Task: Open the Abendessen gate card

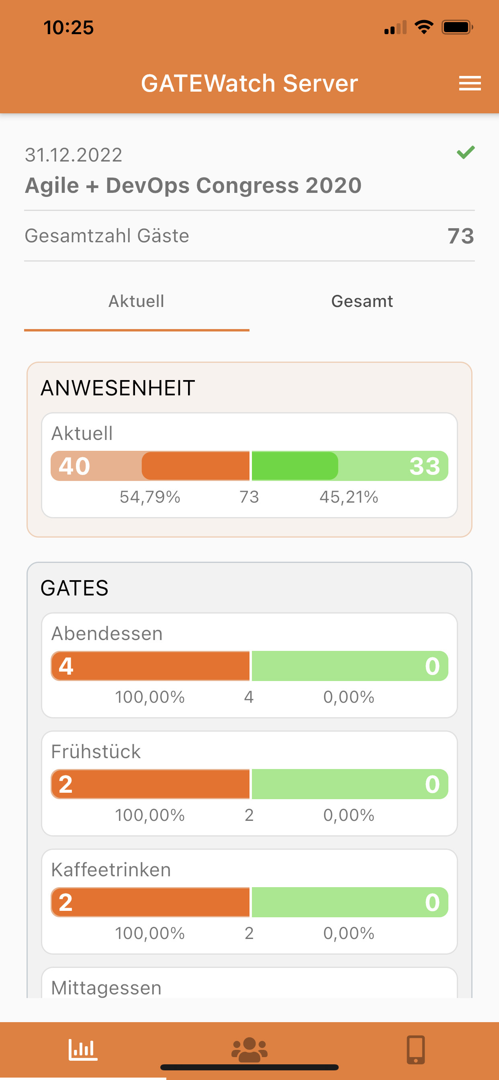Action: (249, 634)
